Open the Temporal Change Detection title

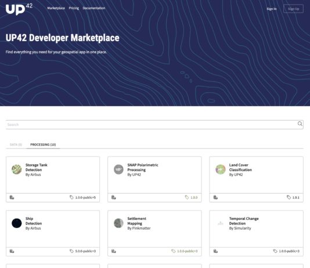tap(244, 221)
